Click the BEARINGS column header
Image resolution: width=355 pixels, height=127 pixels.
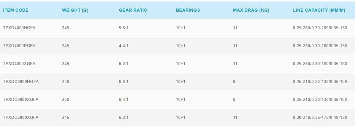(x=188, y=10)
